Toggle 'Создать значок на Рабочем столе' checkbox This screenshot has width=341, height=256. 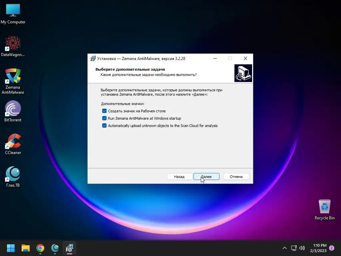point(104,111)
